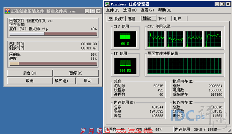Click the fourth CPU usage history graph
Viewport: 232px width, 134px height.
pos(213,39)
